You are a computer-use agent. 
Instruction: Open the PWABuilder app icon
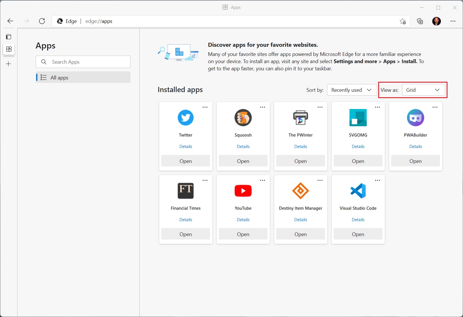[x=415, y=118]
